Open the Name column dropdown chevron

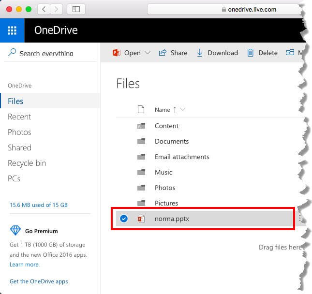tap(182, 109)
